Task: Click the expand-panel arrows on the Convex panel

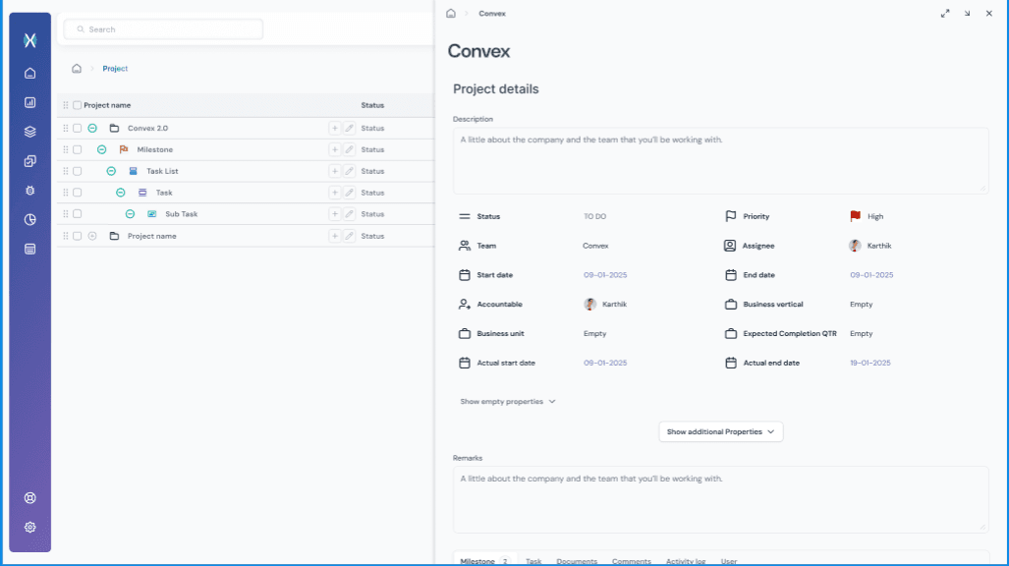Action: pyautogui.click(x=945, y=14)
